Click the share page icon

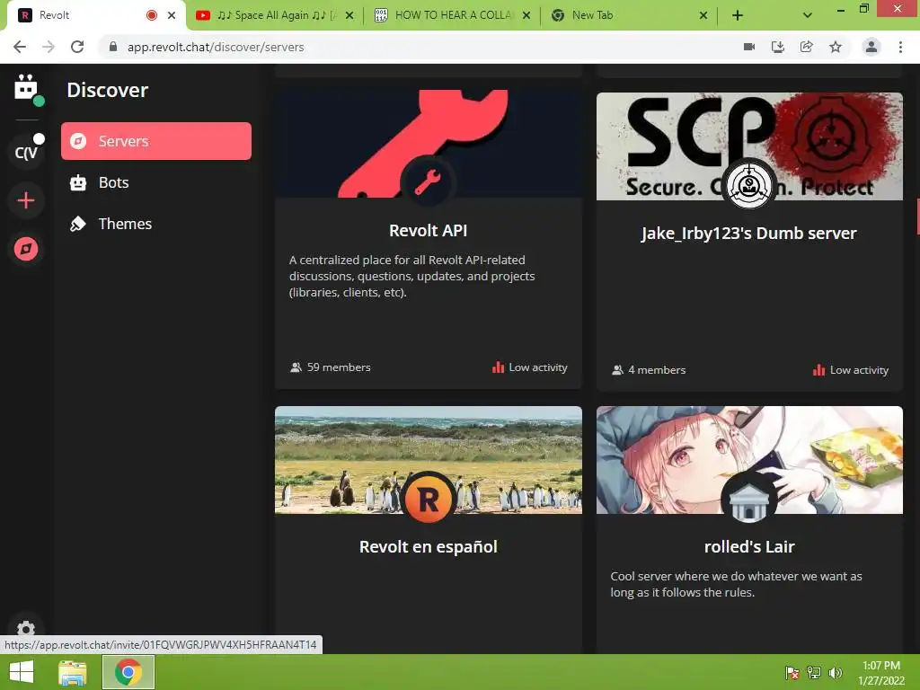coord(807,47)
